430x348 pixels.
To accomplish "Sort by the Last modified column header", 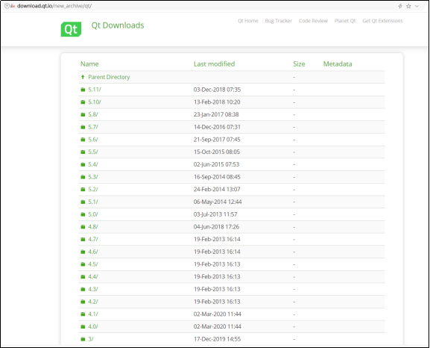I will tap(214, 64).
